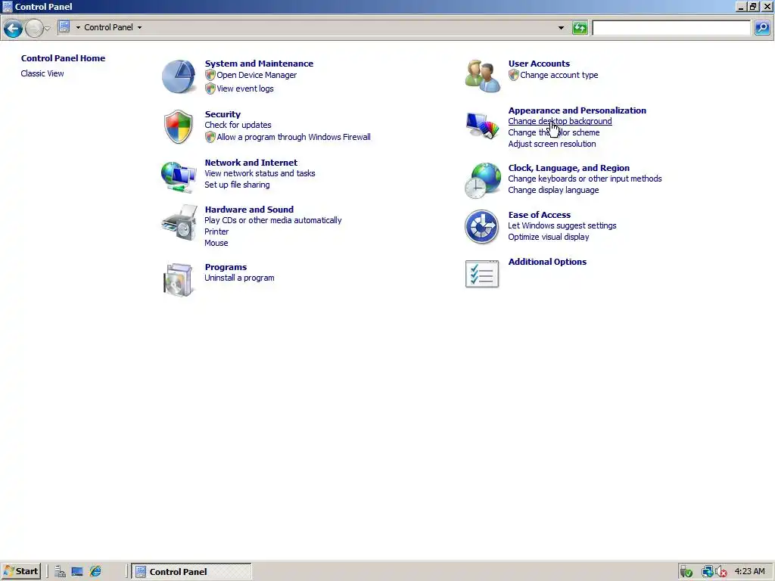Open Server Manager quick launch icon
Image resolution: width=775 pixels, height=581 pixels.
(x=61, y=572)
